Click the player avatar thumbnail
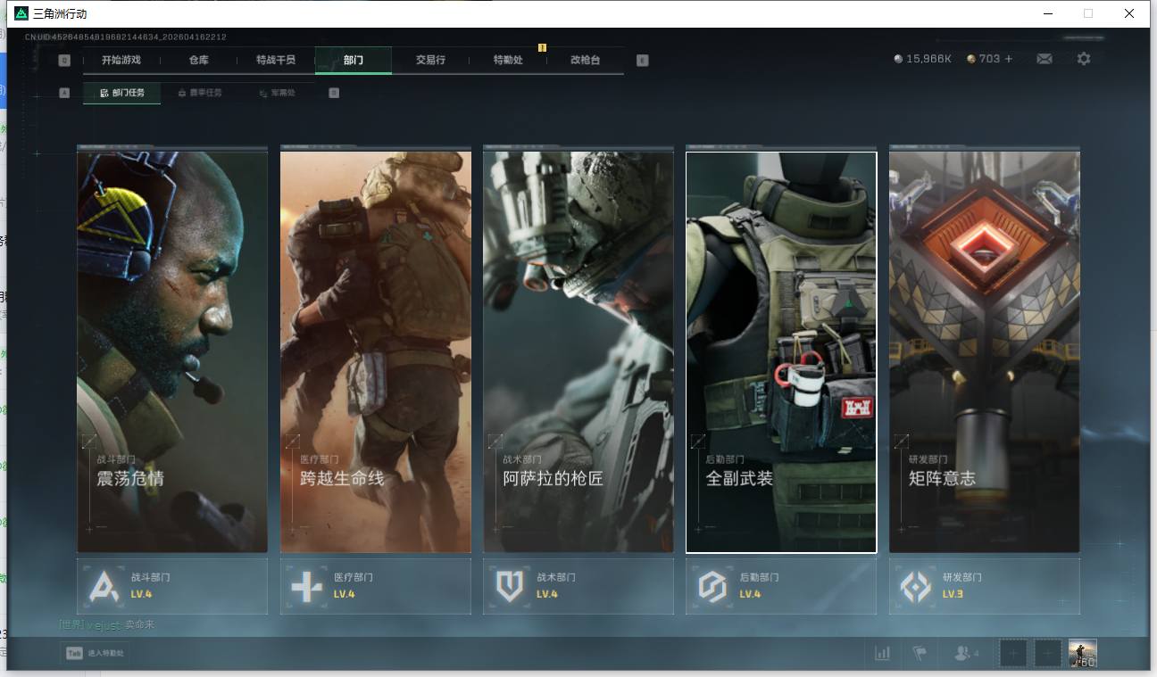 tap(1083, 653)
